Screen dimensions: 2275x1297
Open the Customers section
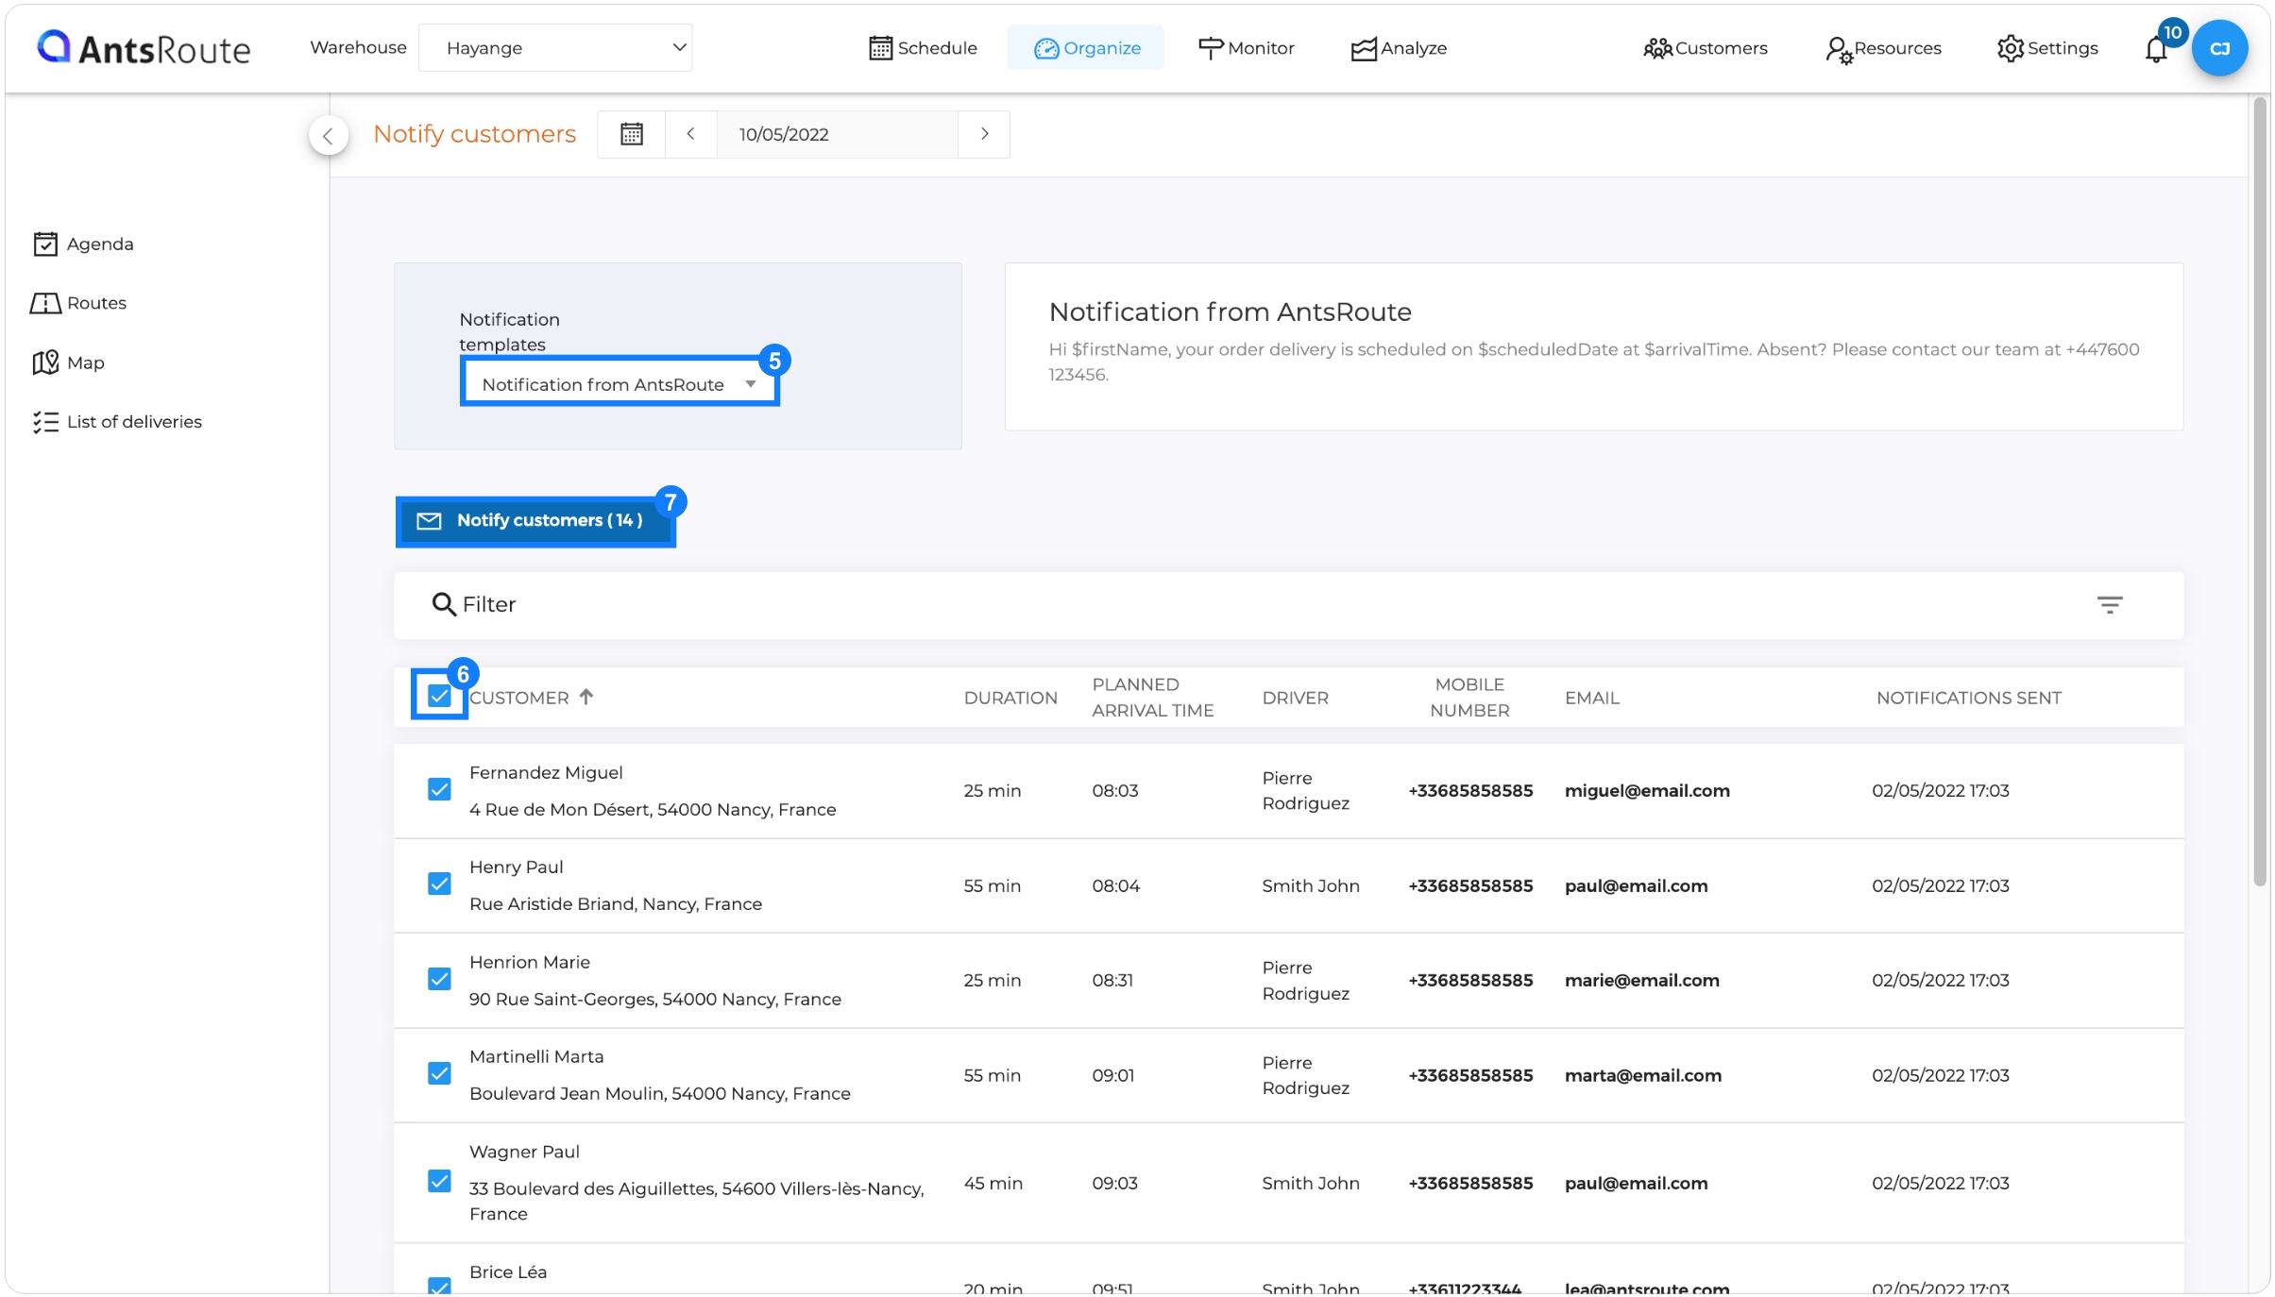[x=1705, y=47]
